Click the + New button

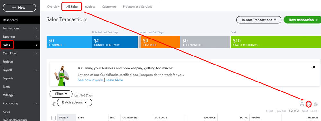(x=19, y=8)
